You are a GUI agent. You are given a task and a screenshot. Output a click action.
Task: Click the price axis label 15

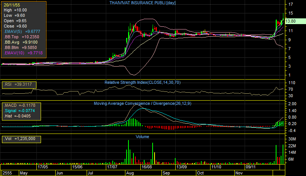(291, 13)
